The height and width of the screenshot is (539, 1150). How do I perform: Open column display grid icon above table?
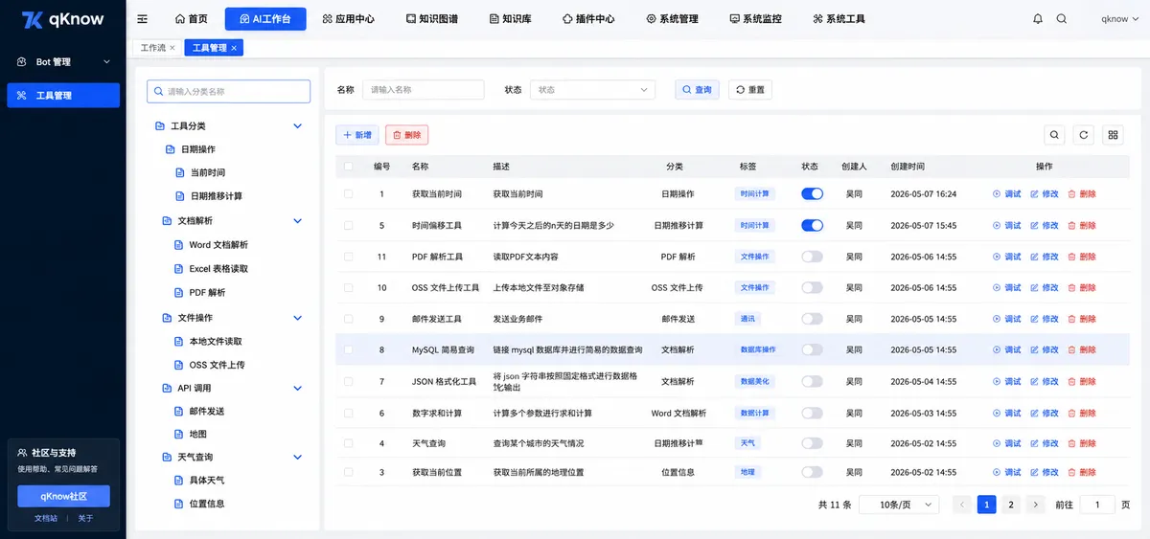click(x=1113, y=135)
